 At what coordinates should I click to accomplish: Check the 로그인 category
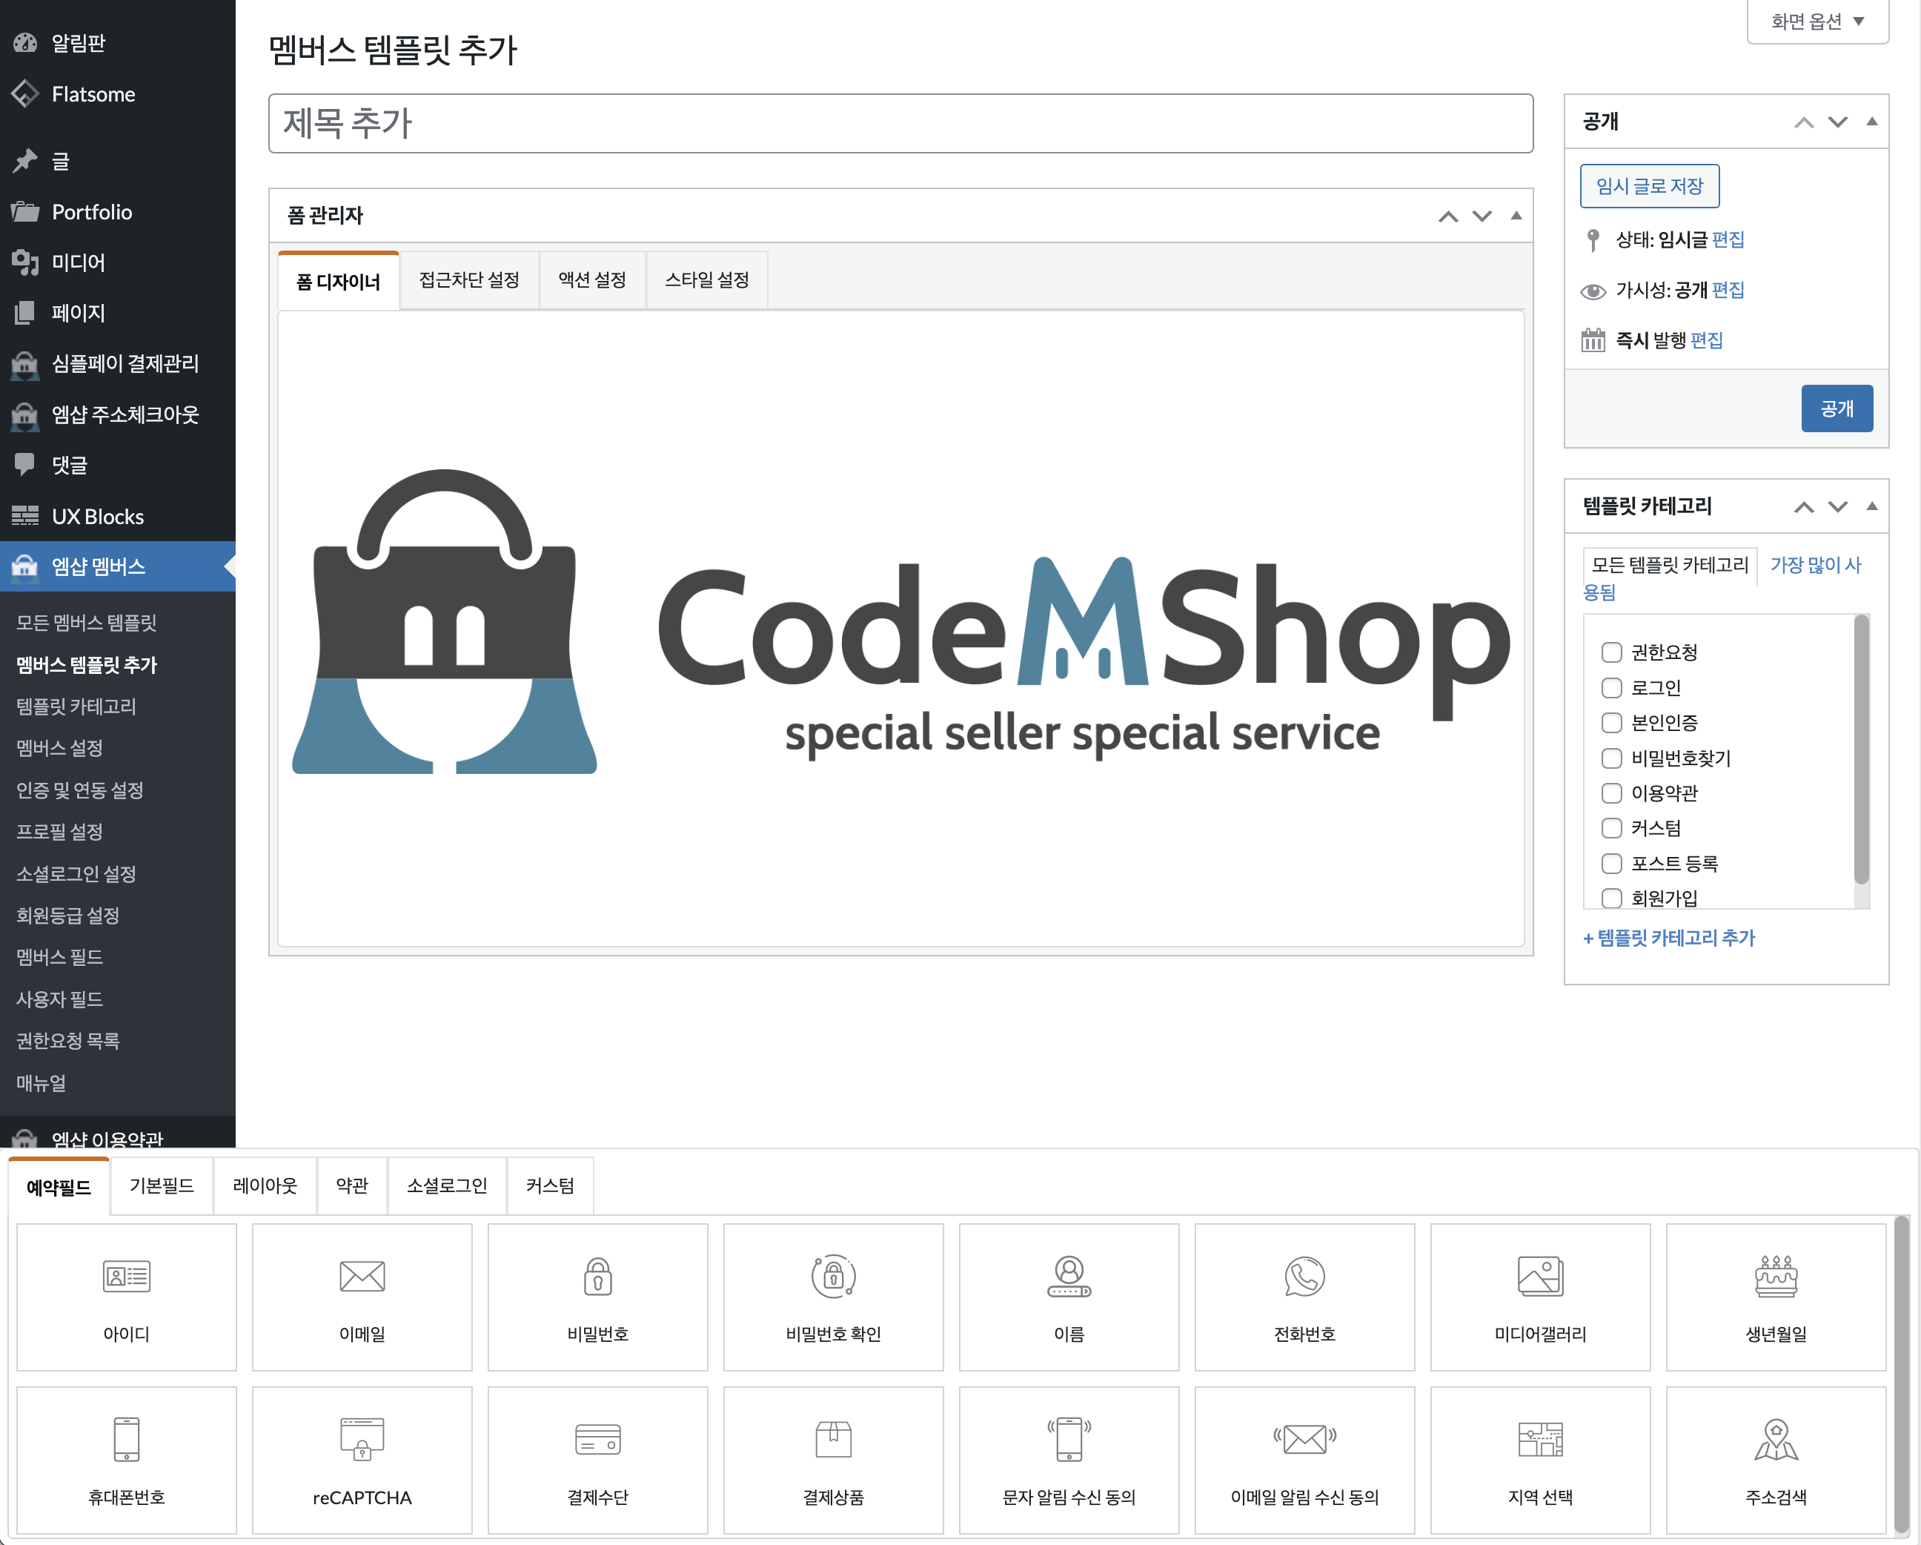[x=1611, y=687]
